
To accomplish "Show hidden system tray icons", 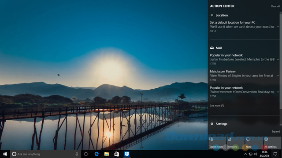I will 245,154.
